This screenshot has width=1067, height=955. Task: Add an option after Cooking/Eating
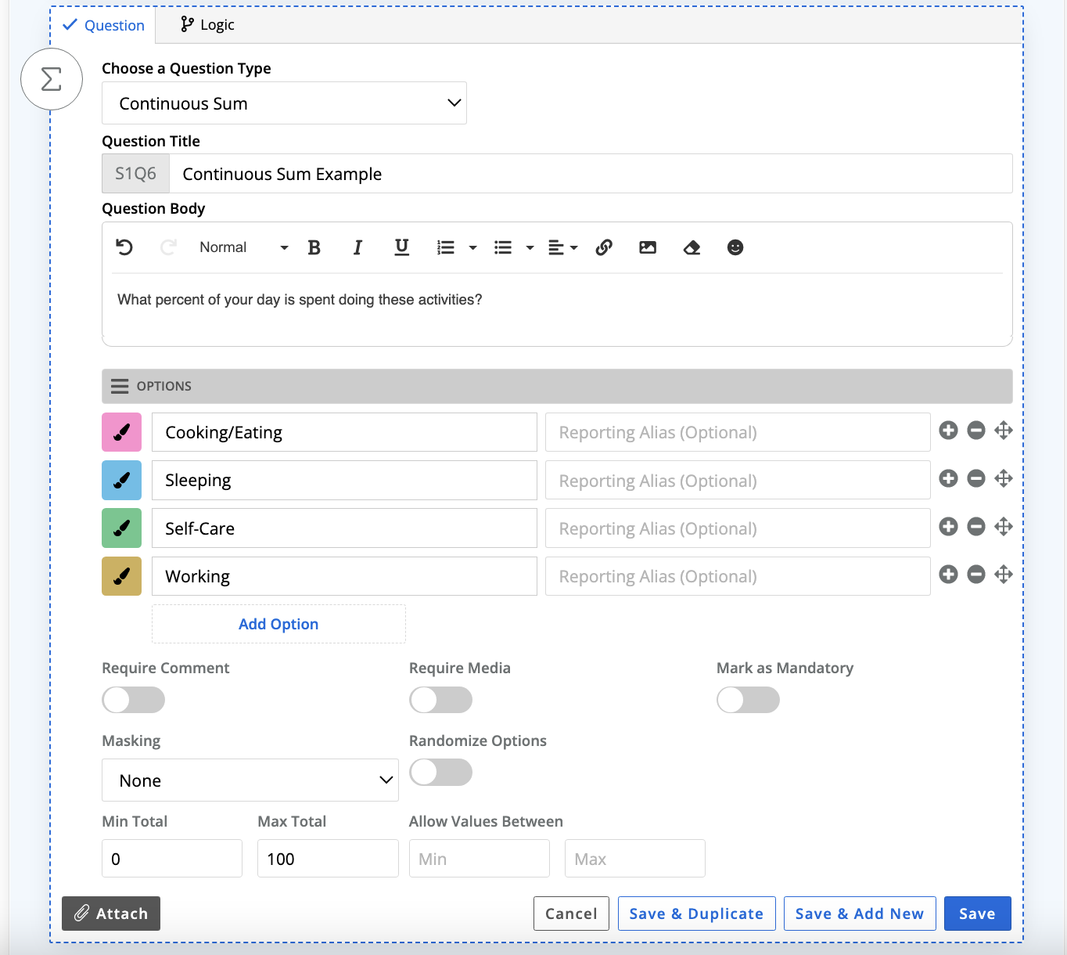pos(949,431)
